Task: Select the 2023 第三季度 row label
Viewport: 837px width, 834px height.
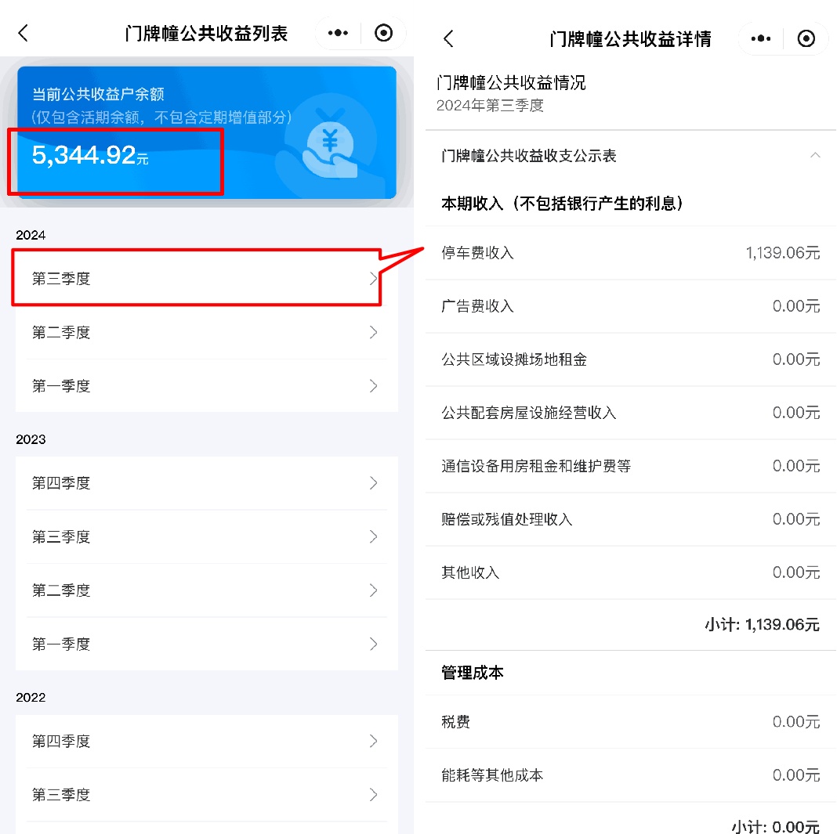Action: 61,536
